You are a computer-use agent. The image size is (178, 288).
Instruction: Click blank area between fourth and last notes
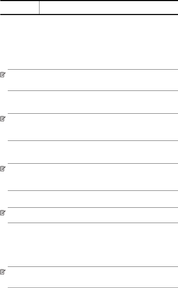(x=89, y=245)
